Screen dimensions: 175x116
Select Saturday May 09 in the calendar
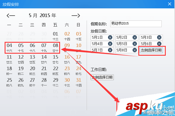coord(67,48)
